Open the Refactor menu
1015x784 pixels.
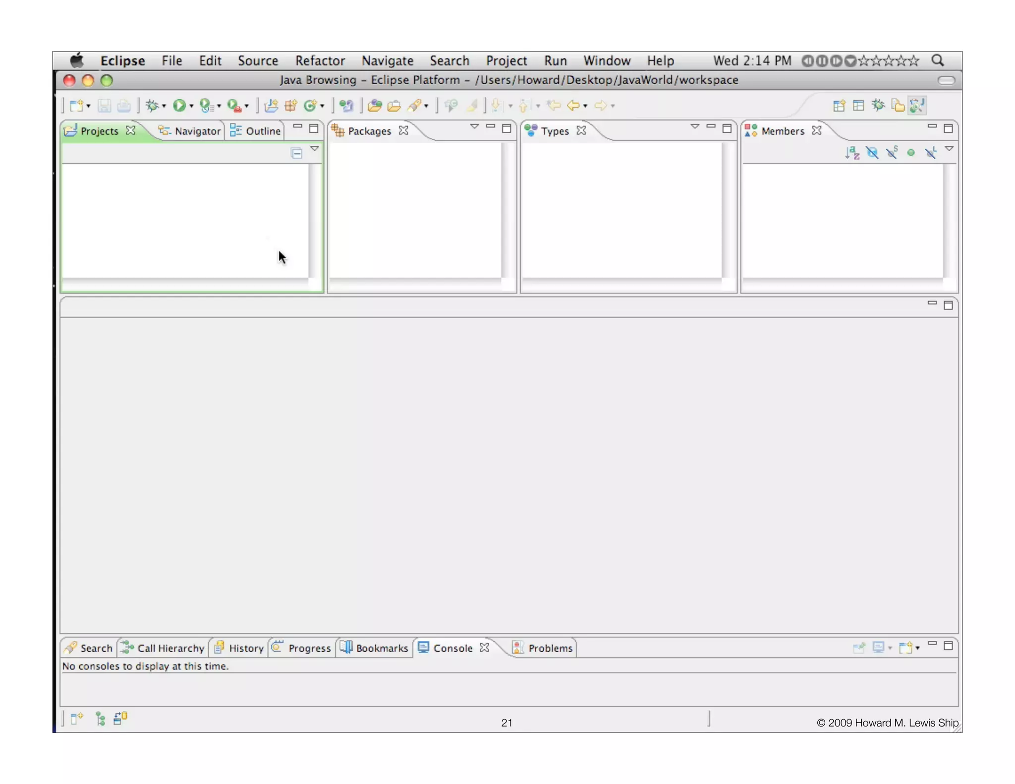click(x=320, y=61)
